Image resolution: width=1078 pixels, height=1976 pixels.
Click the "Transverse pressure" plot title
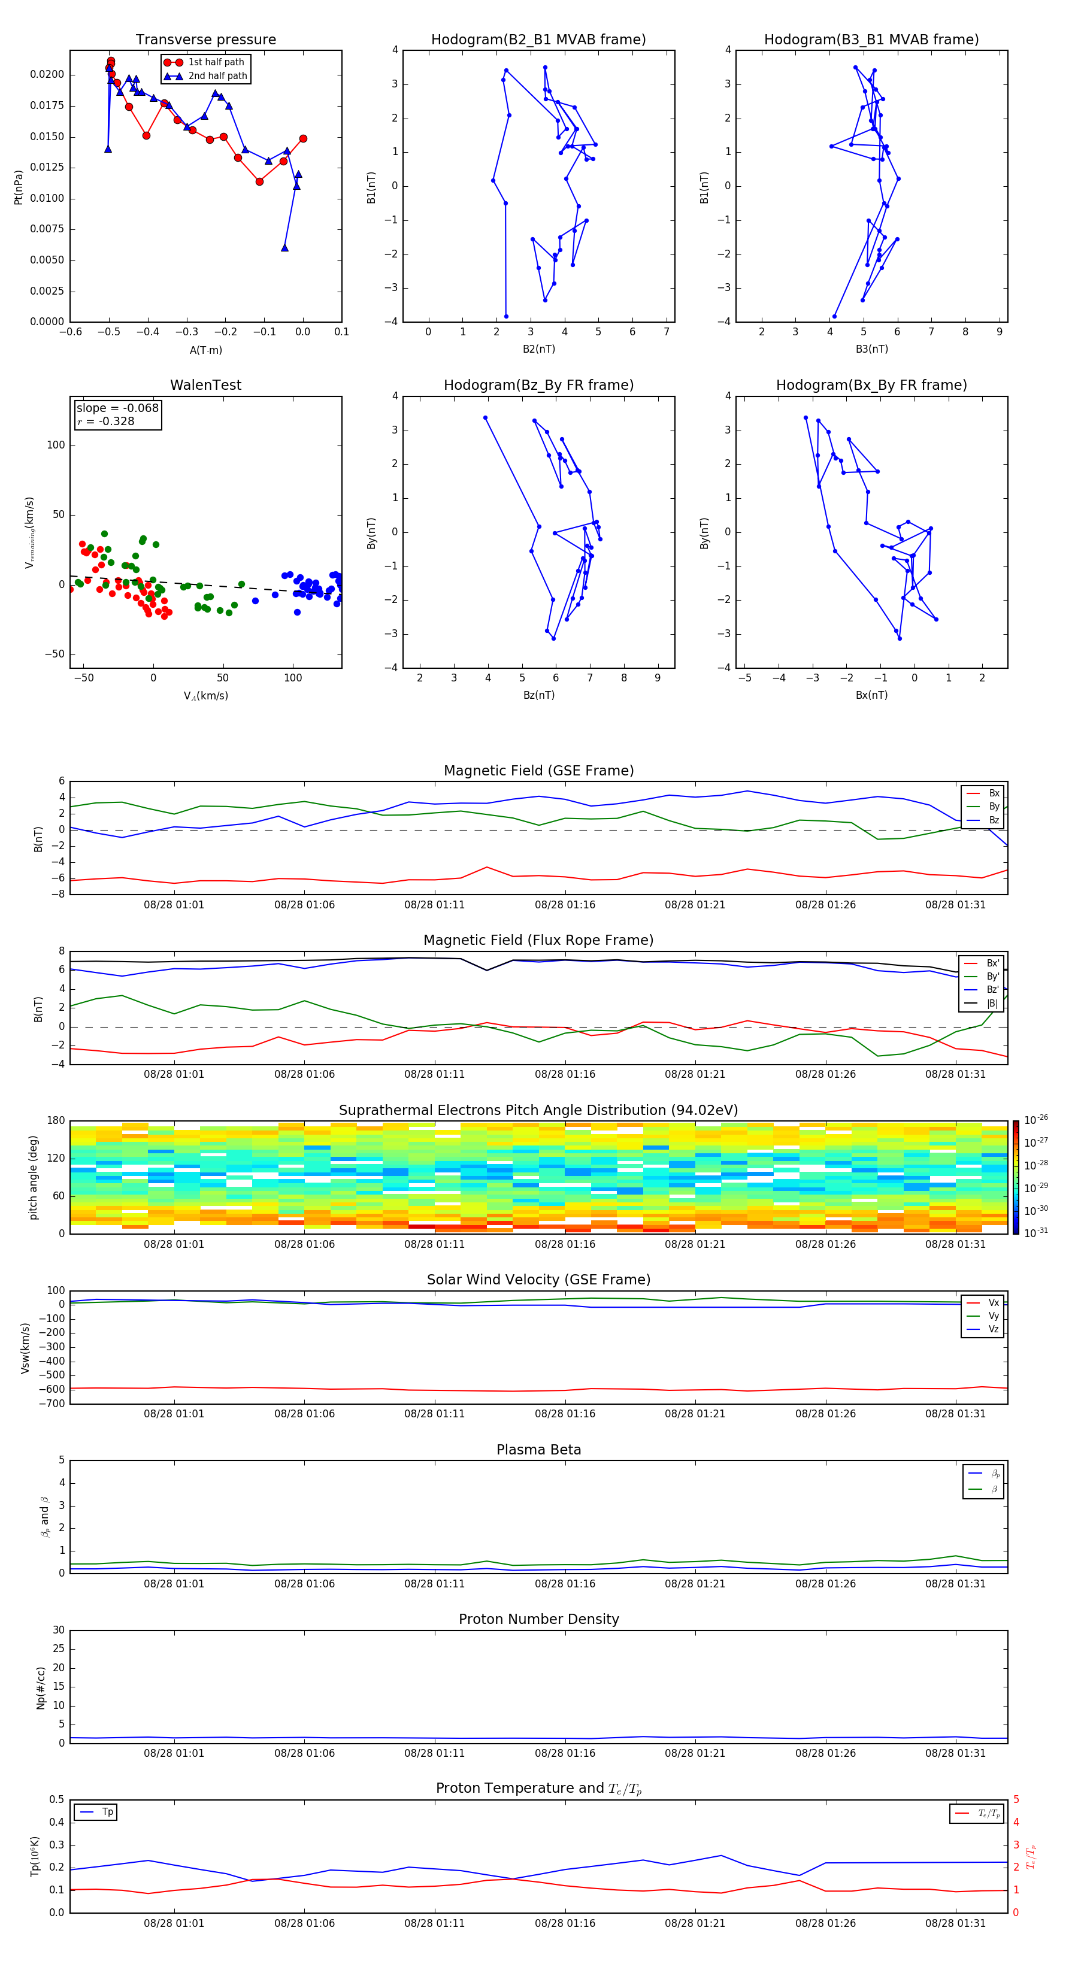pyautogui.click(x=205, y=40)
